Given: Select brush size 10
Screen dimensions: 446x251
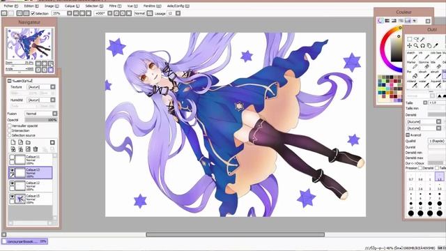Looking at the screenshot, I should (x=411, y=205).
